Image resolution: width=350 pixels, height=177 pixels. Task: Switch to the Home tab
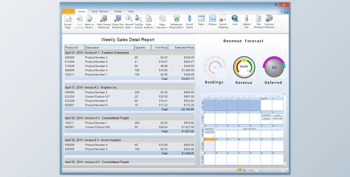[x=82, y=11]
